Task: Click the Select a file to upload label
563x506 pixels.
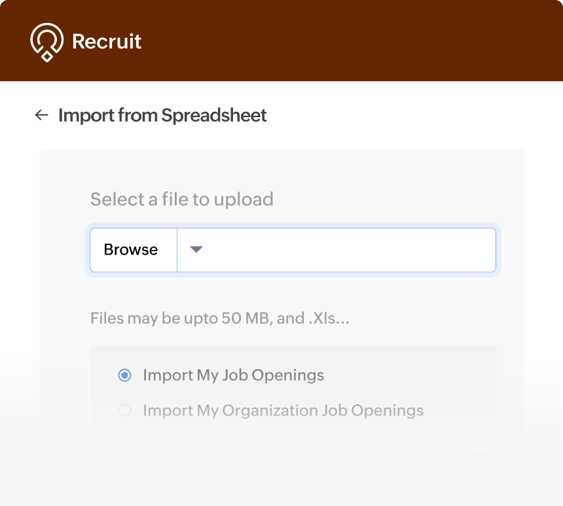Action: (181, 199)
